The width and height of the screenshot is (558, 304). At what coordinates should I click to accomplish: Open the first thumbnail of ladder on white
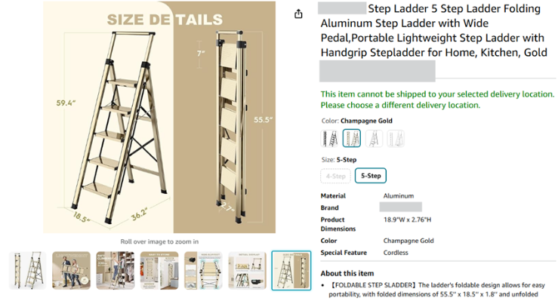[27, 270]
